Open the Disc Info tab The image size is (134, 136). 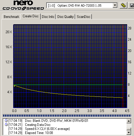click(x=48, y=17)
